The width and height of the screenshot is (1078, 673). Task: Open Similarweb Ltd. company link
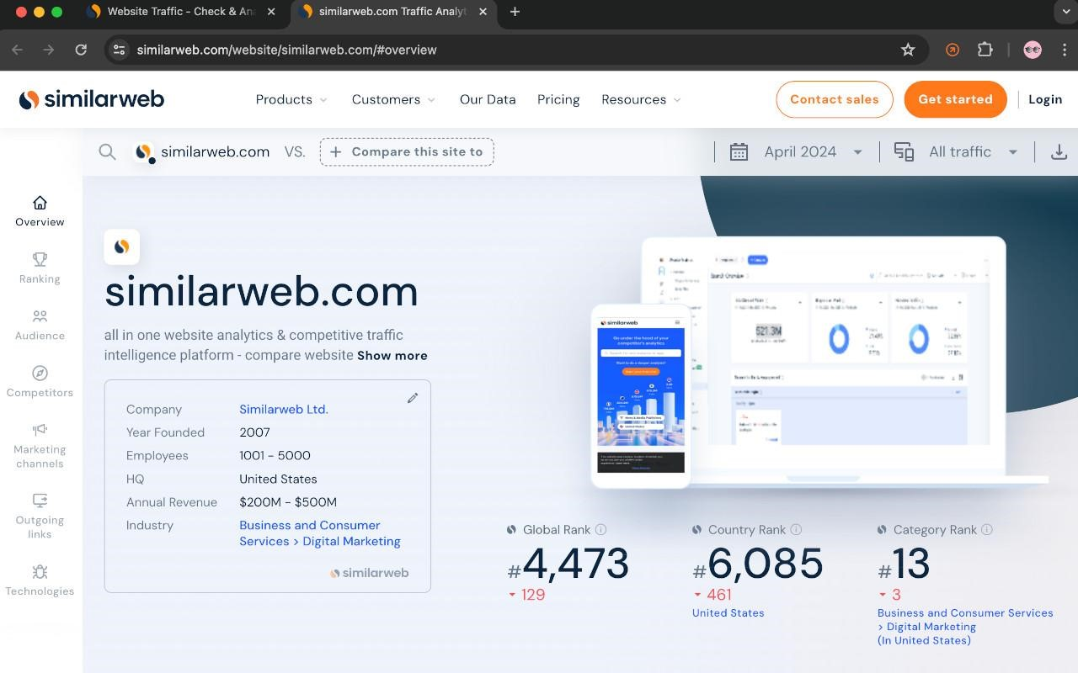click(283, 410)
